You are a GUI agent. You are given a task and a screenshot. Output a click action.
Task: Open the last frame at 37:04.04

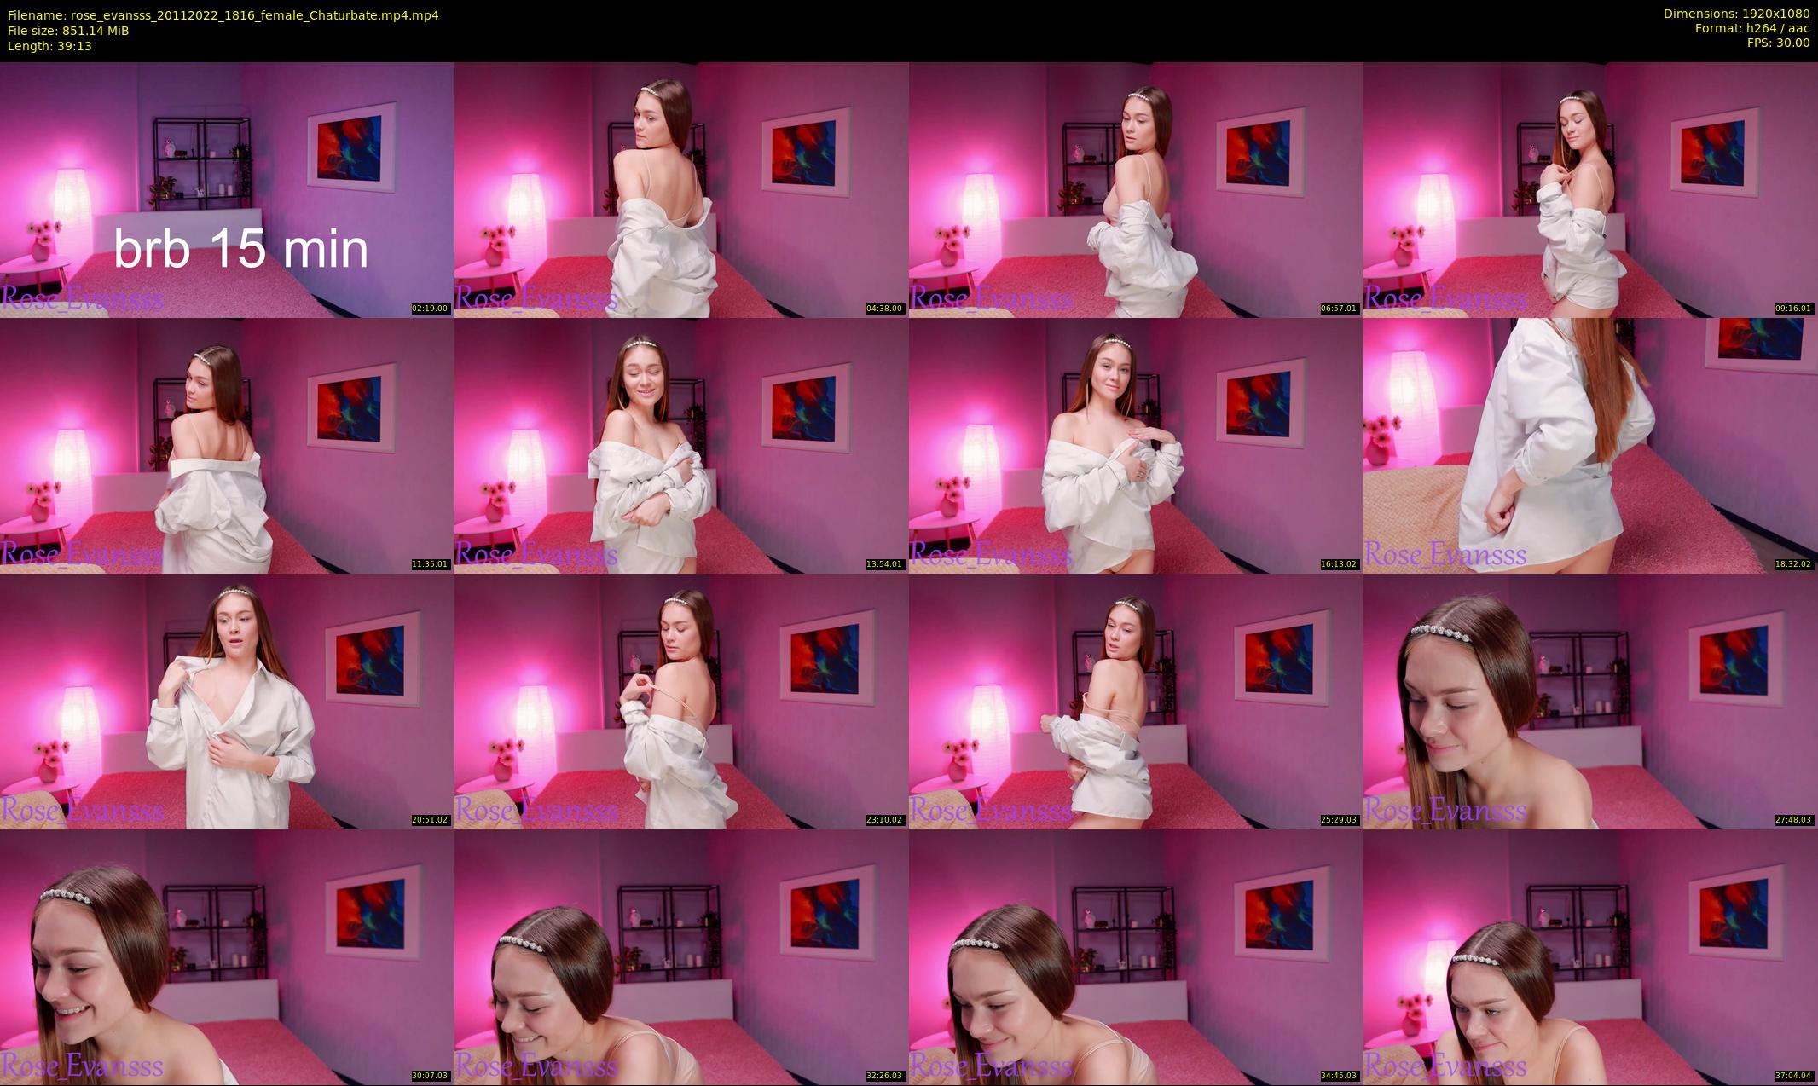pyautogui.click(x=1590, y=956)
